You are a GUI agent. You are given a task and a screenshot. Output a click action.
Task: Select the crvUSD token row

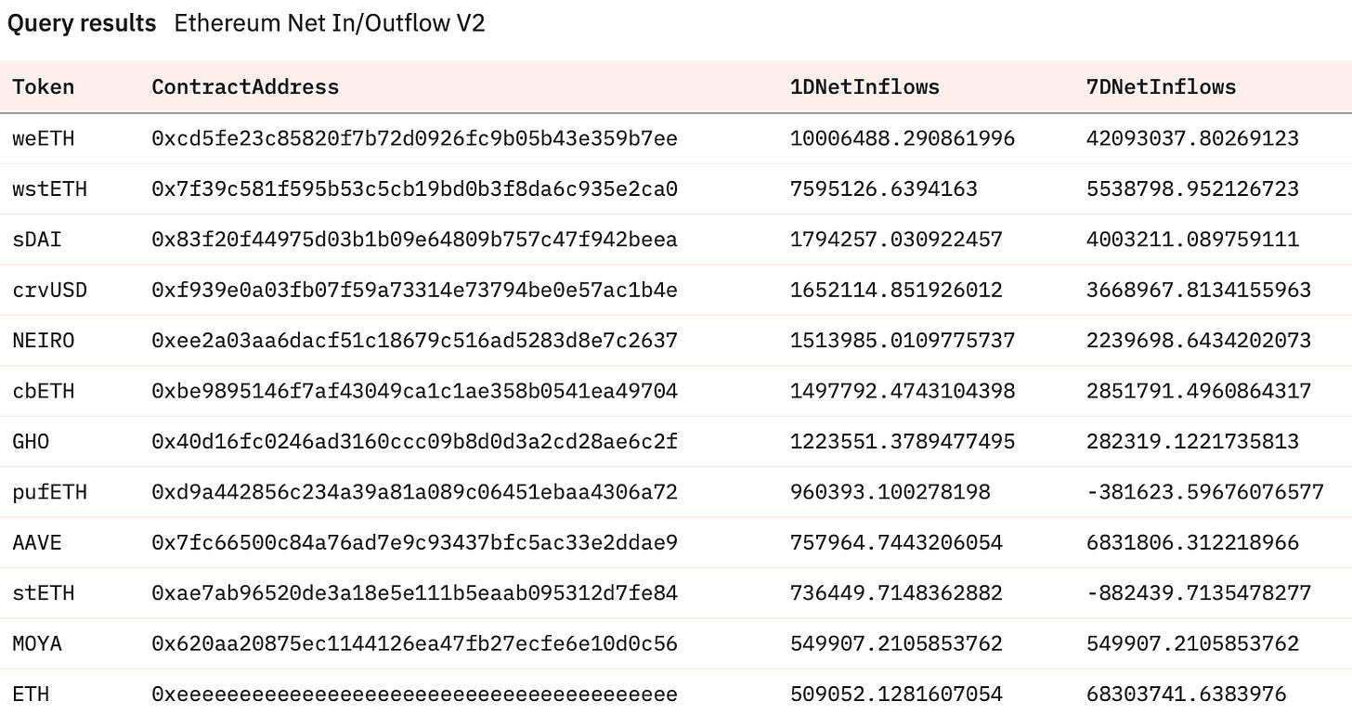tap(676, 290)
